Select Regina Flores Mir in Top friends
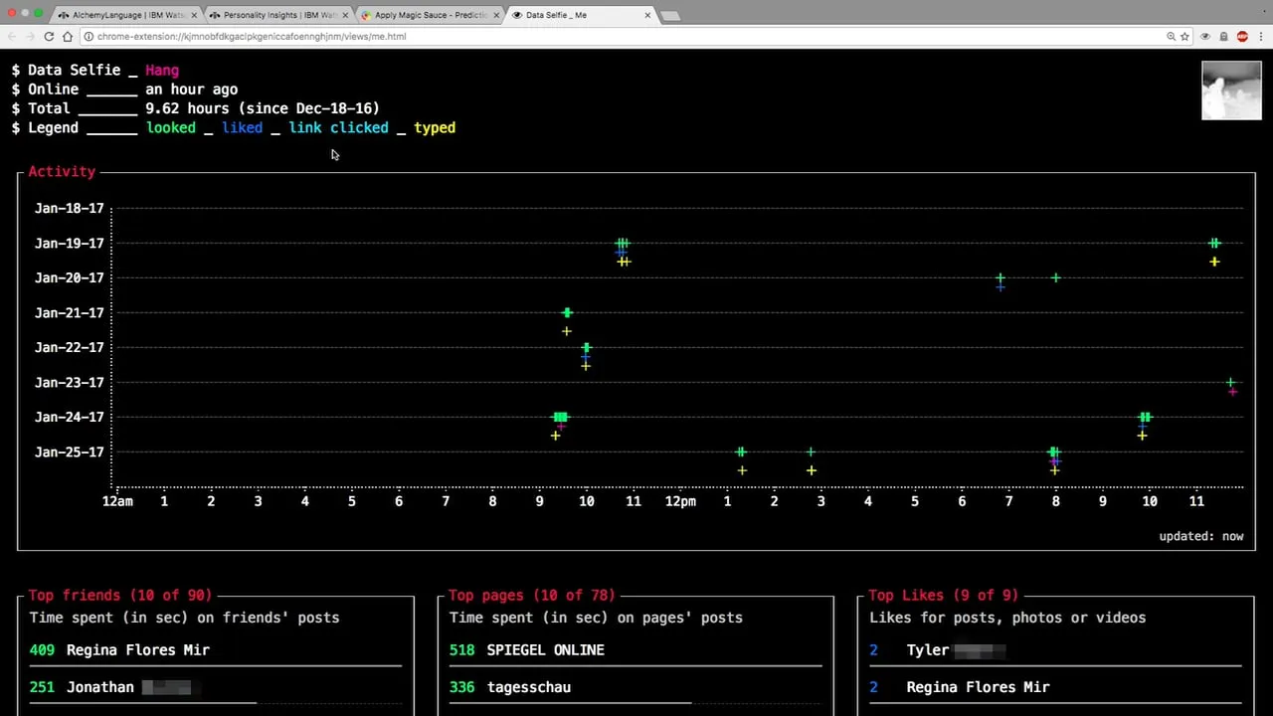The image size is (1273, 716). click(x=137, y=650)
